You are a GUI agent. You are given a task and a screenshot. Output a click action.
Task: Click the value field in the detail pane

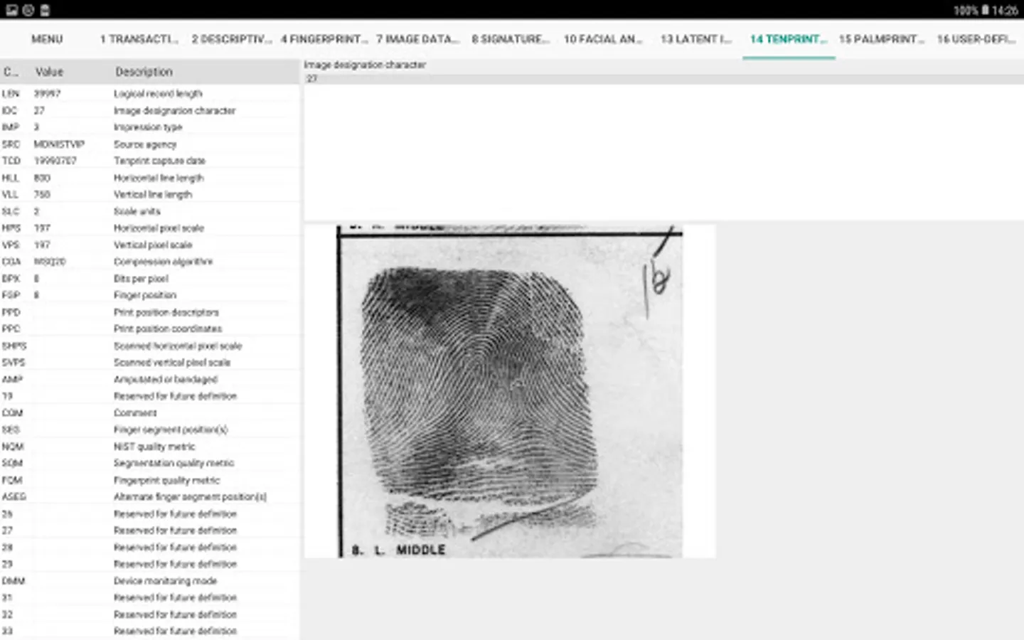(664, 79)
